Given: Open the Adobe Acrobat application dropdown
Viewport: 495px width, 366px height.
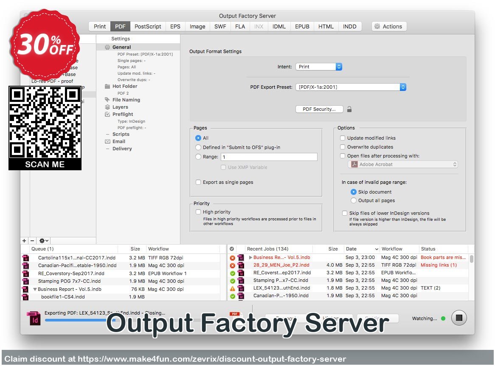Looking at the screenshot, I should 403,164.
